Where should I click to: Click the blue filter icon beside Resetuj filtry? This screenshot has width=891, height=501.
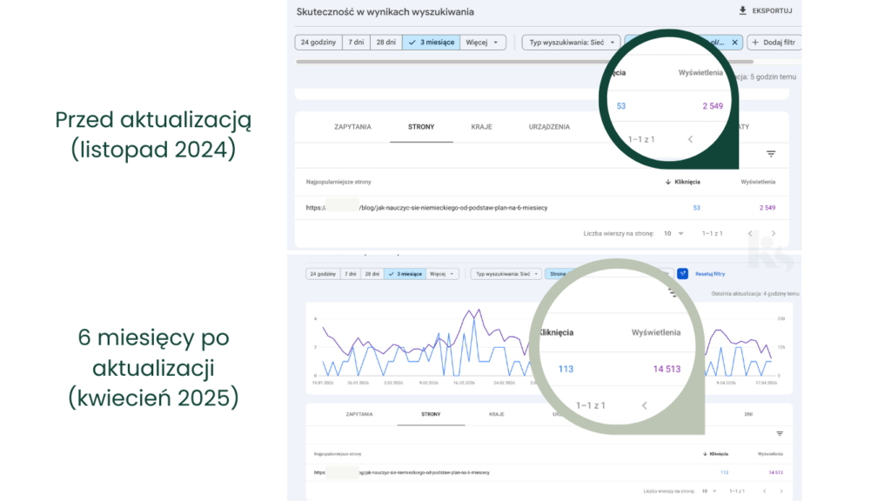click(x=682, y=273)
